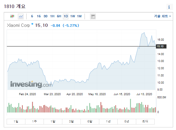176x130 pixels.
Task: Select the 3달 range button
Action: 71,121
